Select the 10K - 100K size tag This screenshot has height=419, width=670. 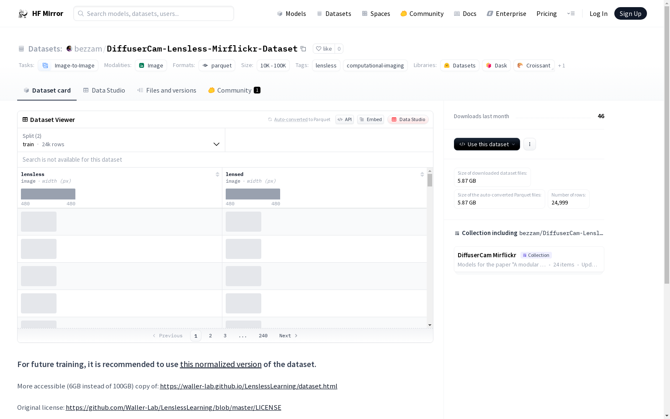(273, 65)
